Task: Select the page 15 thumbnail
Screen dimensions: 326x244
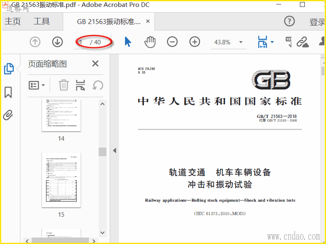Action: pos(62,180)
